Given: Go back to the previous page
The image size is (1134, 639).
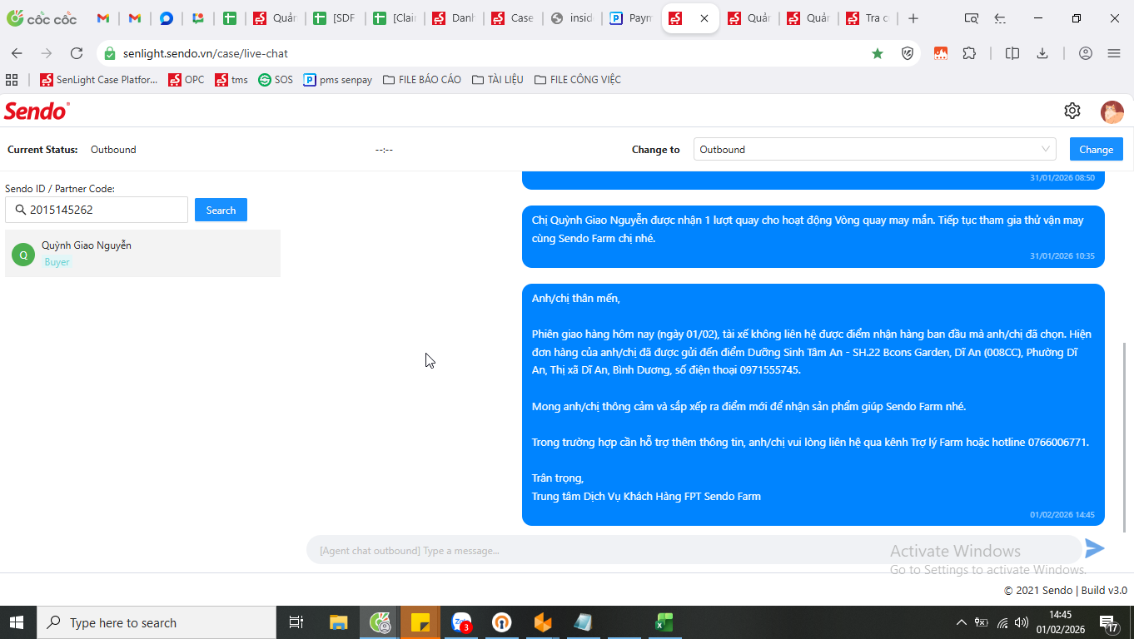Looking at the screenshot, I should 17,53.
